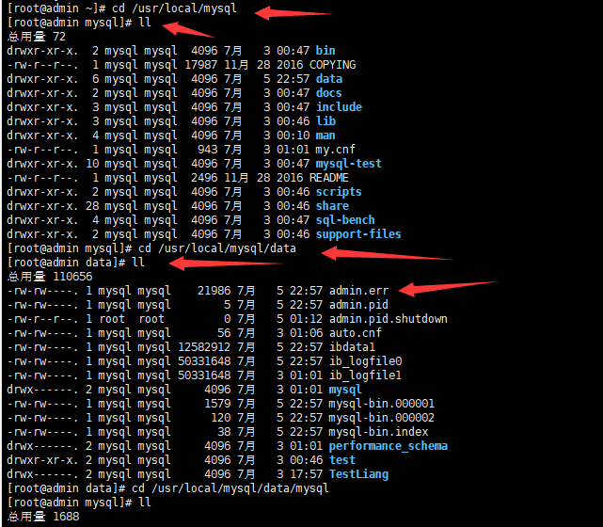
Task: Click the command 'cd /usr/local/mysql/data/mysql'
Action: 230,488
